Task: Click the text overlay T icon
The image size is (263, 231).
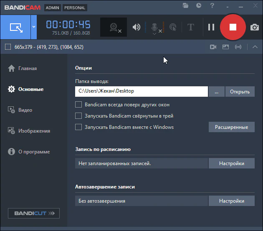Action: tap(191, 27)
